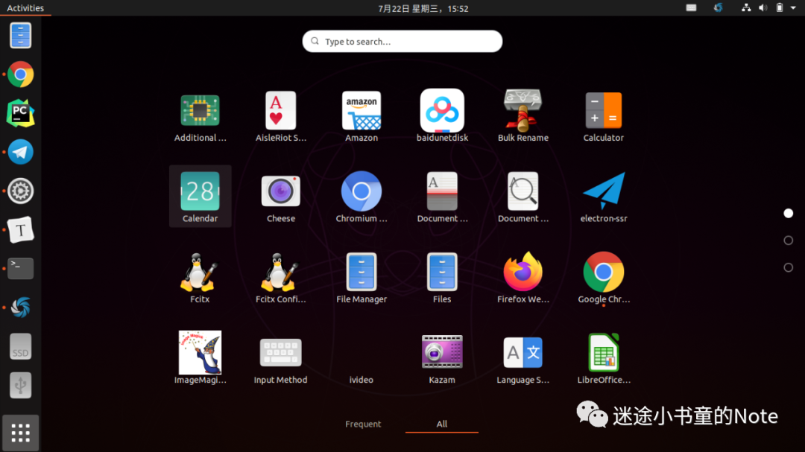Image resolution: width=805 pixels, height=452 pixels.
Task: Open the gear-icon app in the dock
Action: [21, 191]
